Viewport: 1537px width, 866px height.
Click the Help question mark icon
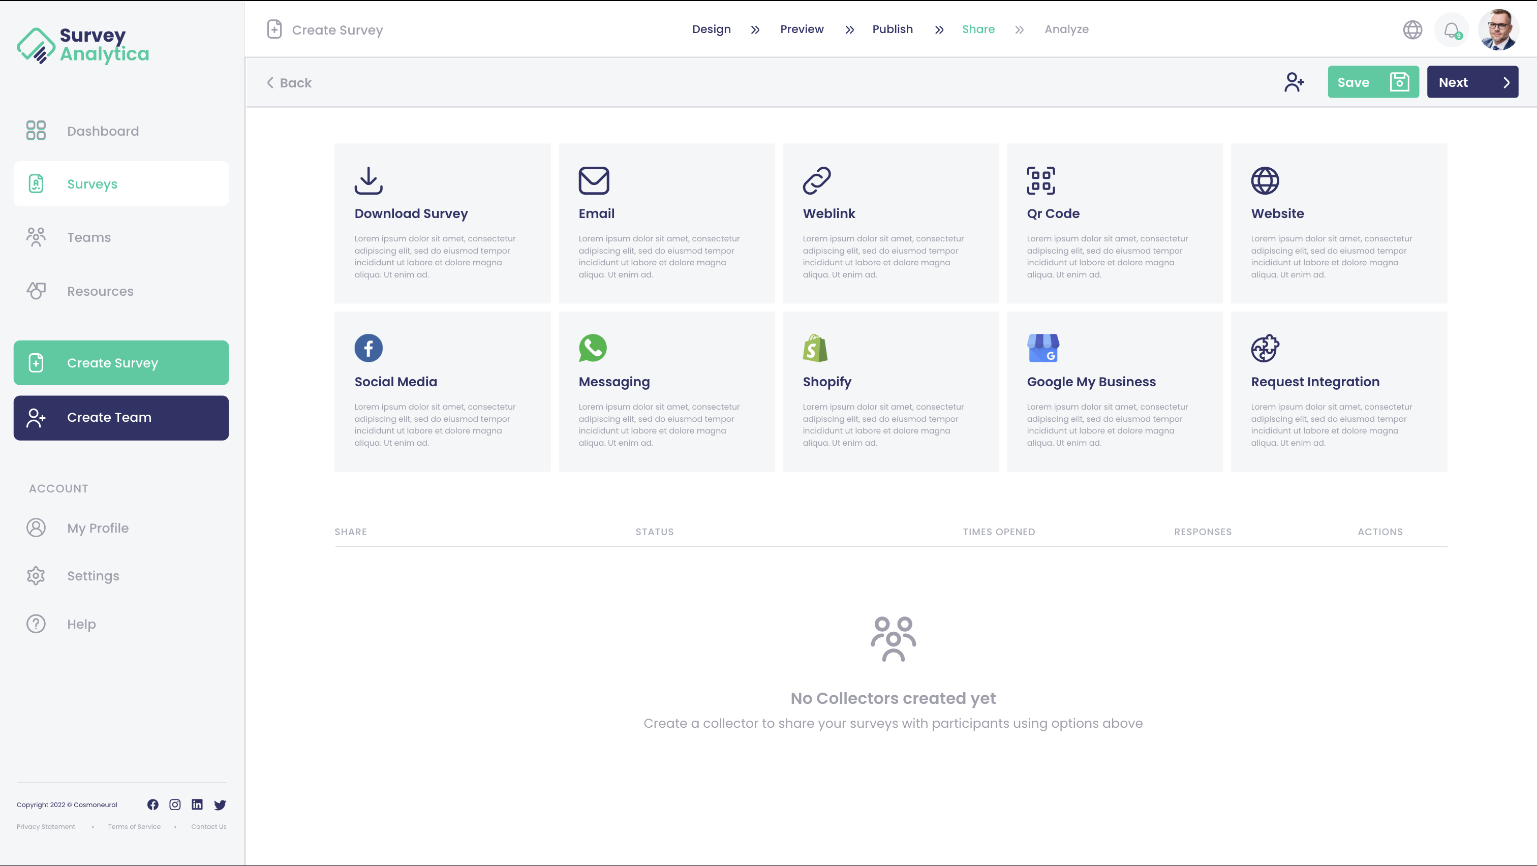click(x=36, y=624)
